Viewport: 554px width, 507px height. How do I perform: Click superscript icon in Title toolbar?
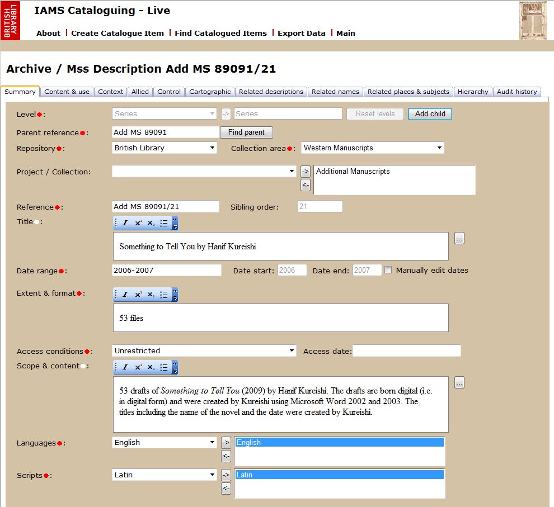(138, 223)
